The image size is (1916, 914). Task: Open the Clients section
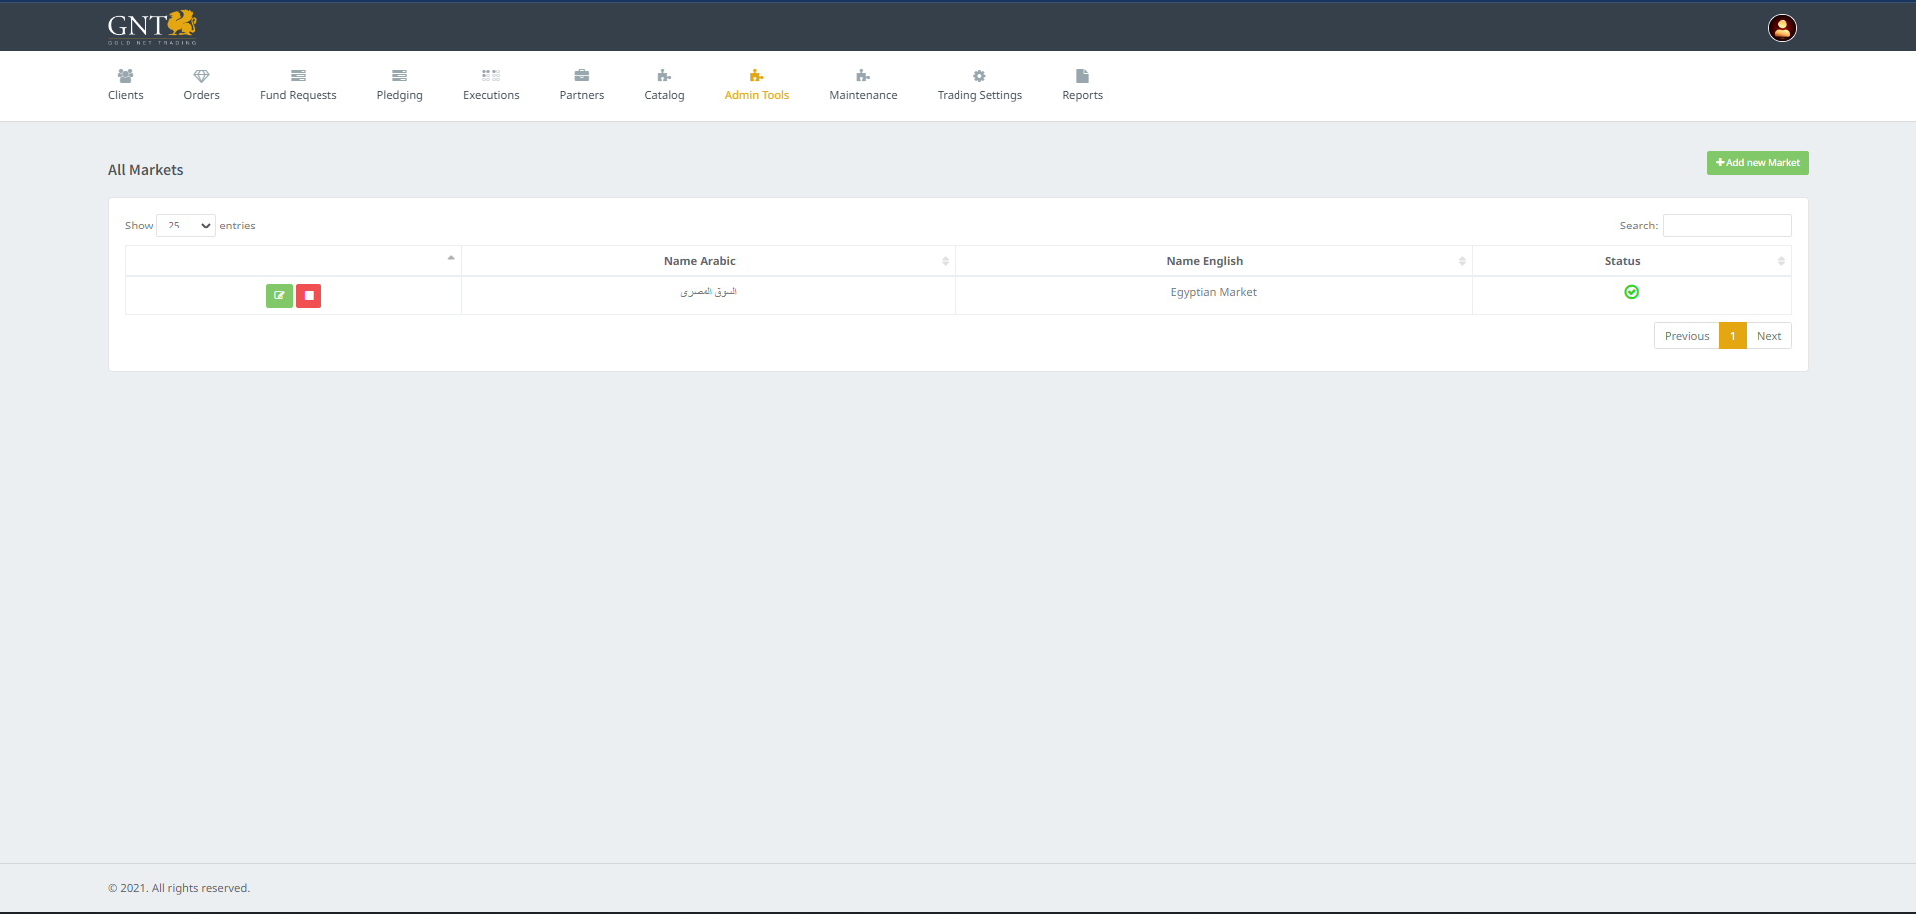[126, 85]
